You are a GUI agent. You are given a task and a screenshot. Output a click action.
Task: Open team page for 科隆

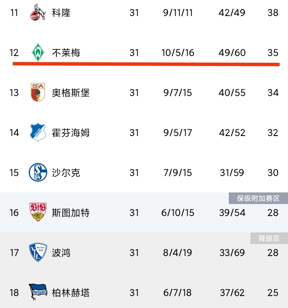tap(61, 13)
